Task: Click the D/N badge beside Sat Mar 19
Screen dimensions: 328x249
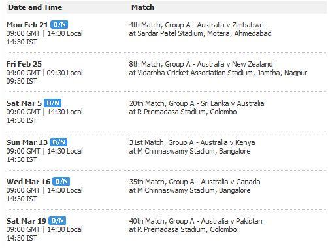Action: (57, 221)
